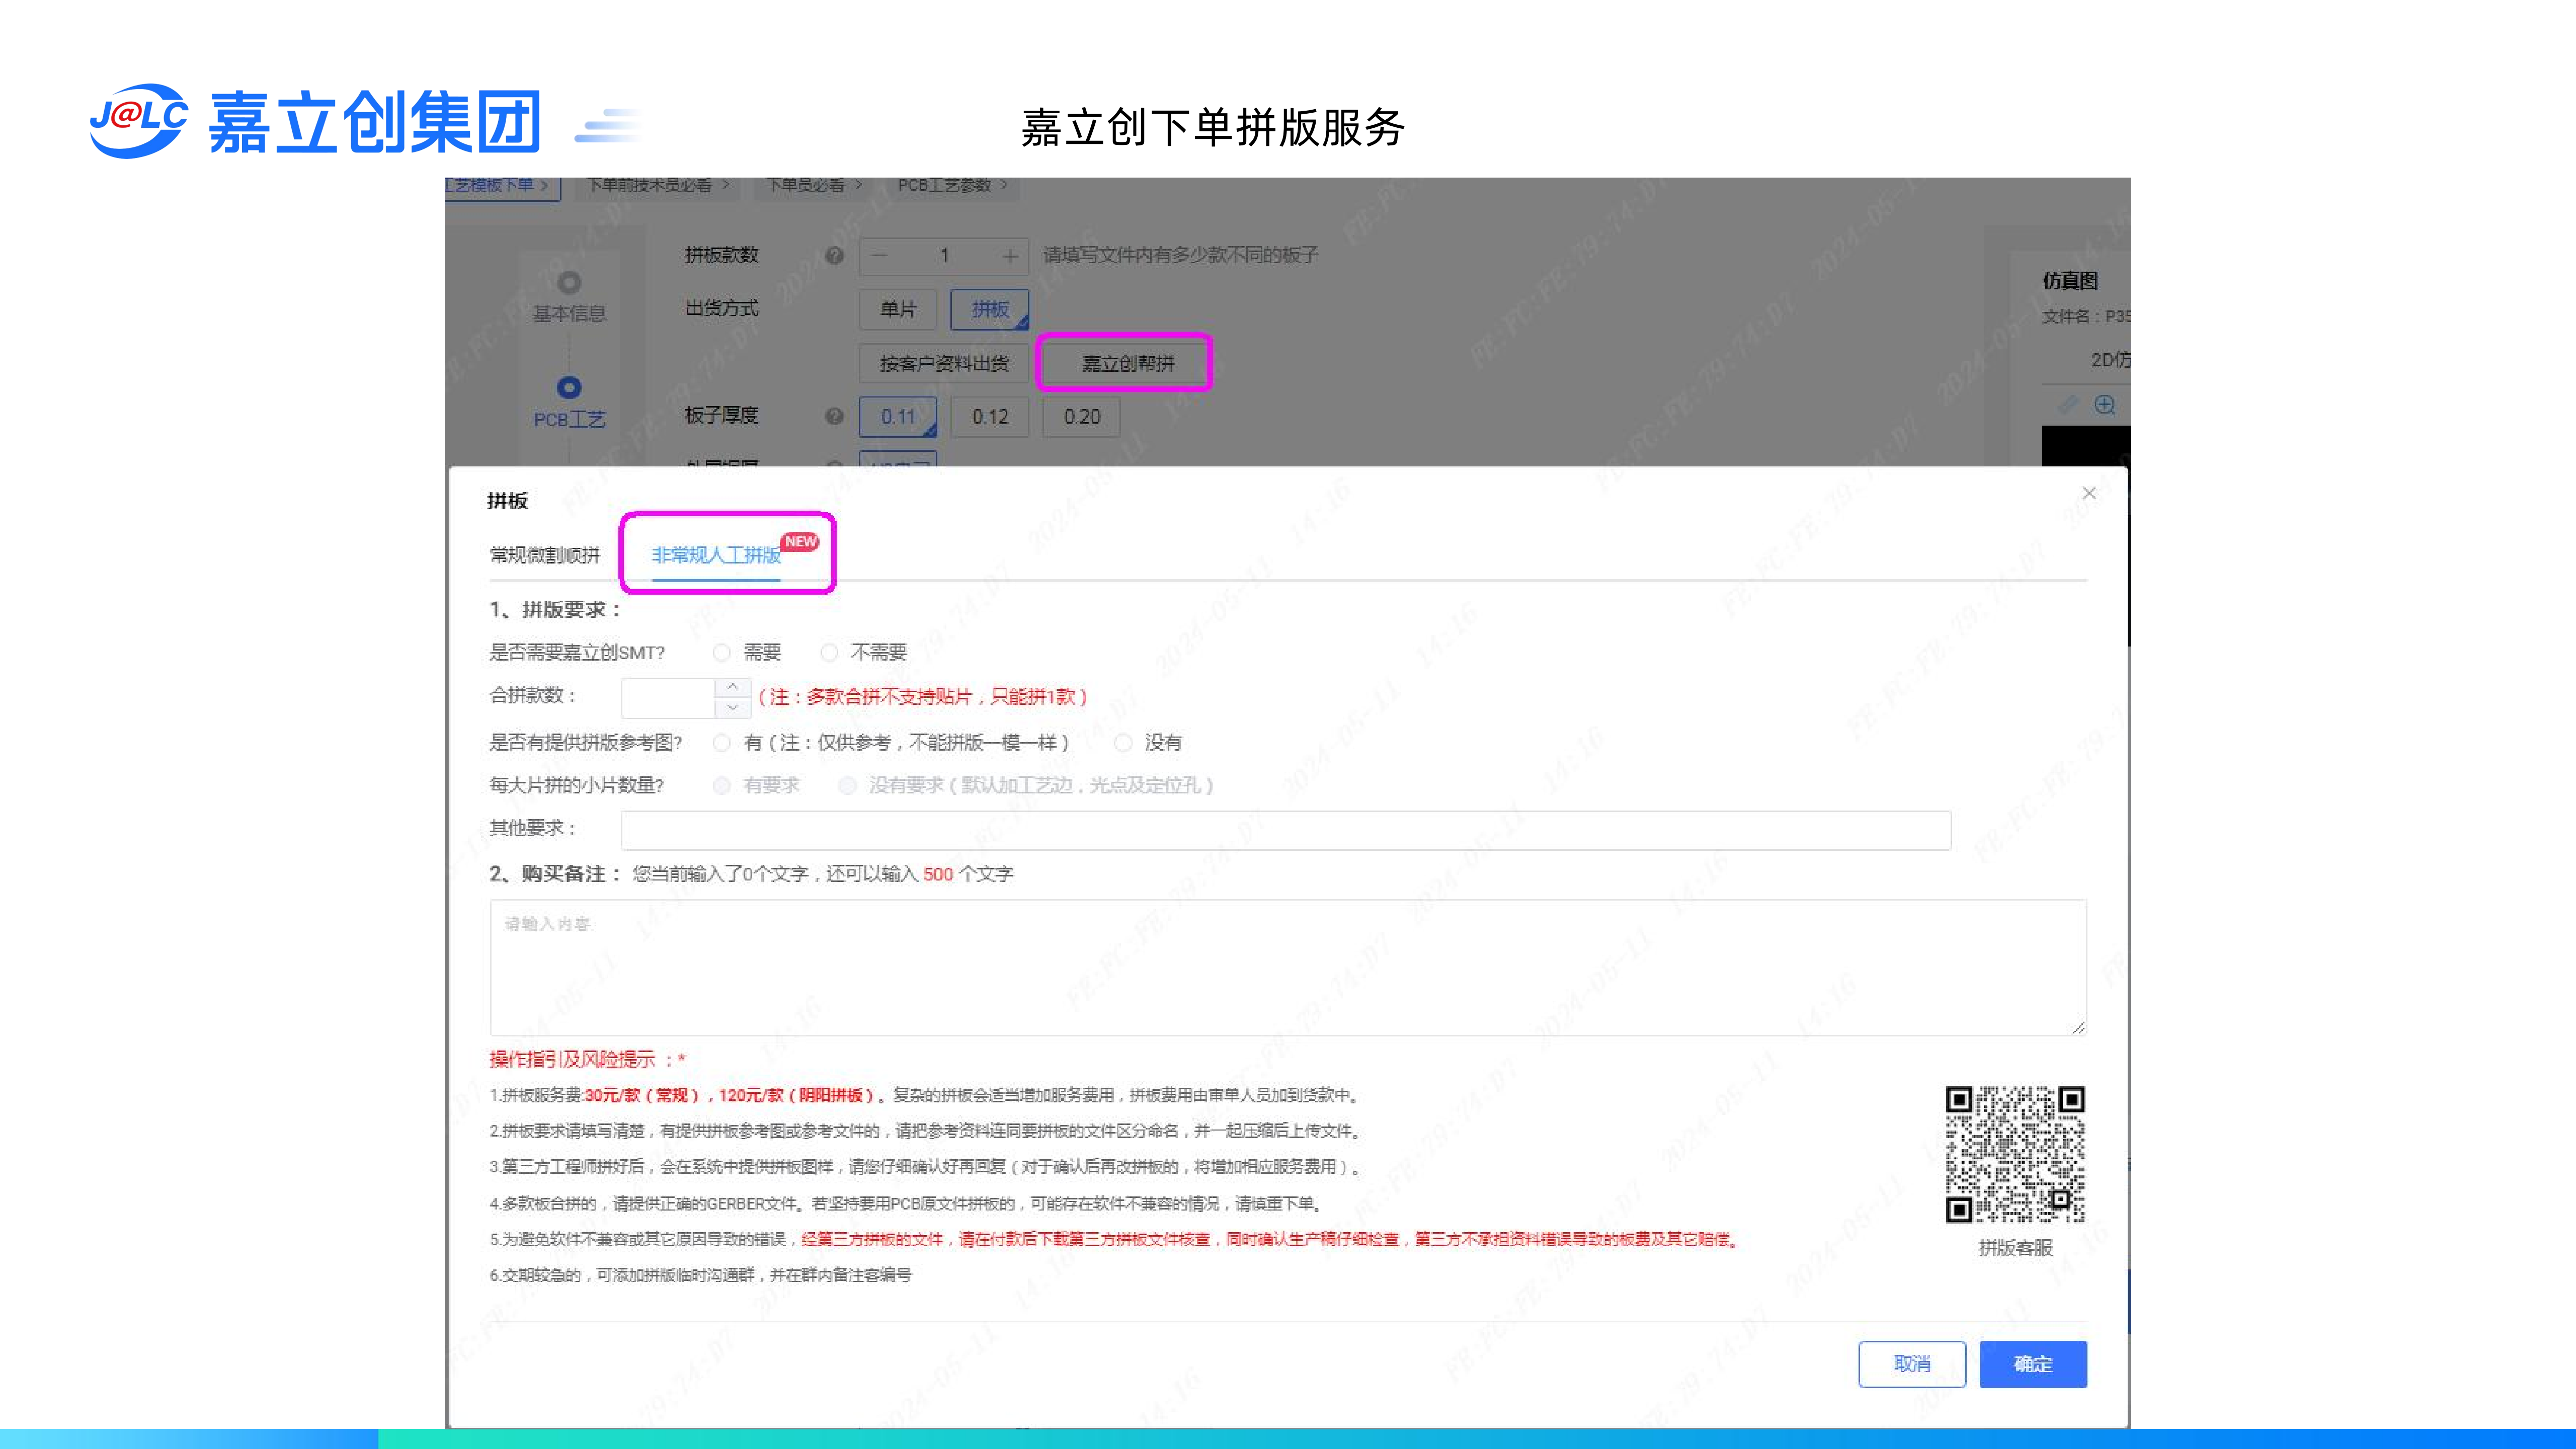Click the 其他要求 input field
The width and height of the screenshot is (2576, 1449).
pyautogui.click(x=1285, y=830)
